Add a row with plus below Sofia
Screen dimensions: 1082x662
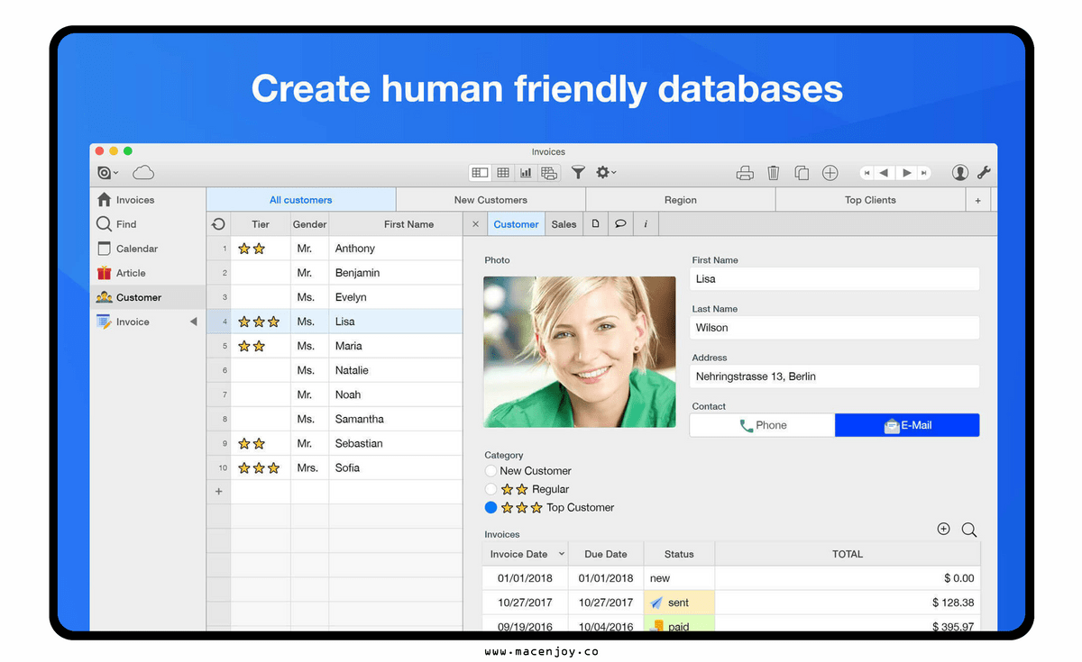click(218, 492)
